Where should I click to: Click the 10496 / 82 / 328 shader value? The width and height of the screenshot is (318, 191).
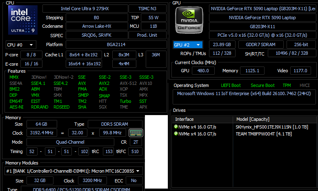[292, 53]
